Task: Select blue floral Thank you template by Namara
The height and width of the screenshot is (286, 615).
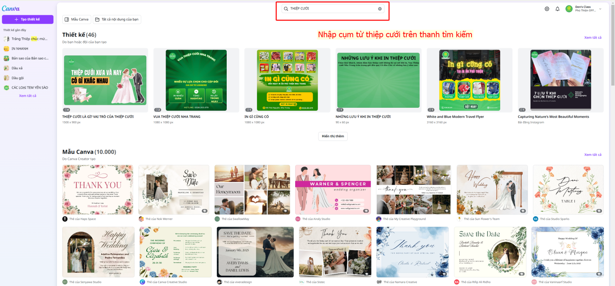Action: tap(412, 252)
